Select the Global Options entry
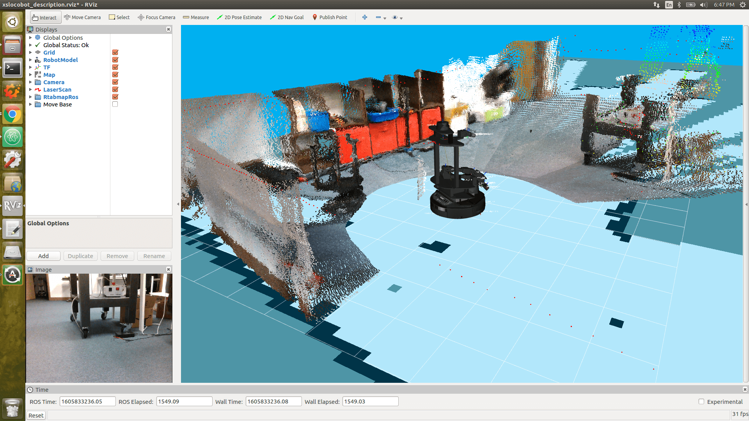The width and height of the screenshot is (749, 421). coord(63,37)
